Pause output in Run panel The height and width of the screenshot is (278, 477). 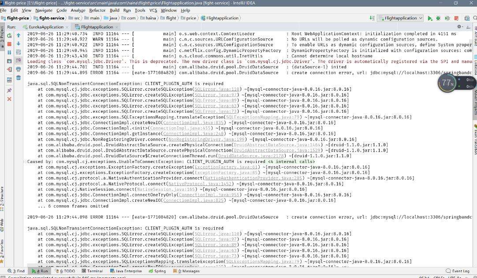(x=9, y=52)
